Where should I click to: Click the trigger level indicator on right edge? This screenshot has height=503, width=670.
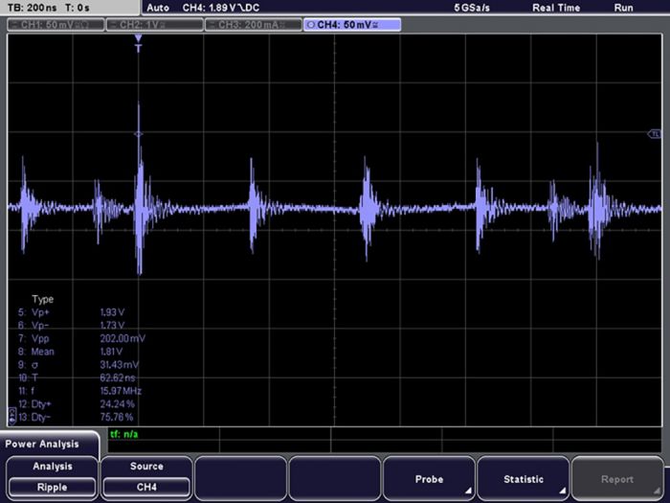[657, 134]
